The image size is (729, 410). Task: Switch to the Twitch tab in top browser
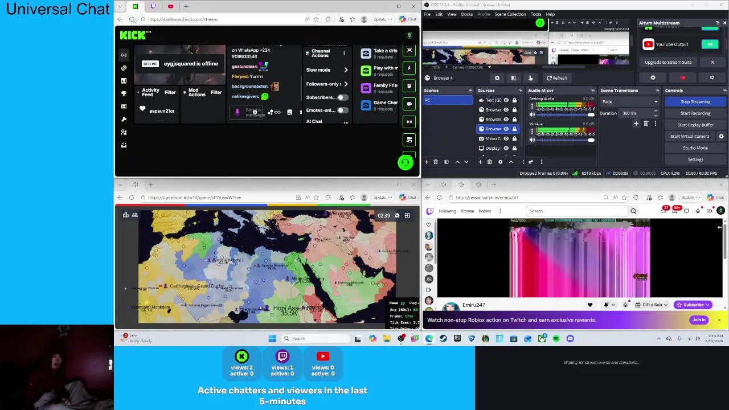[x=153, y=6]
